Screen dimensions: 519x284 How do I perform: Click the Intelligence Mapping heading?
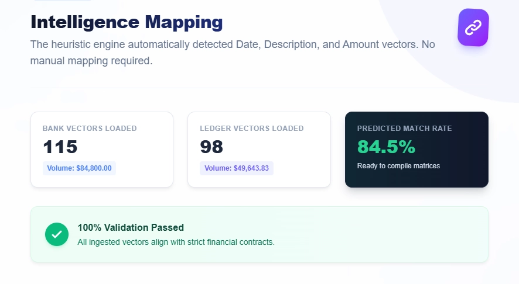click(127, 22)
